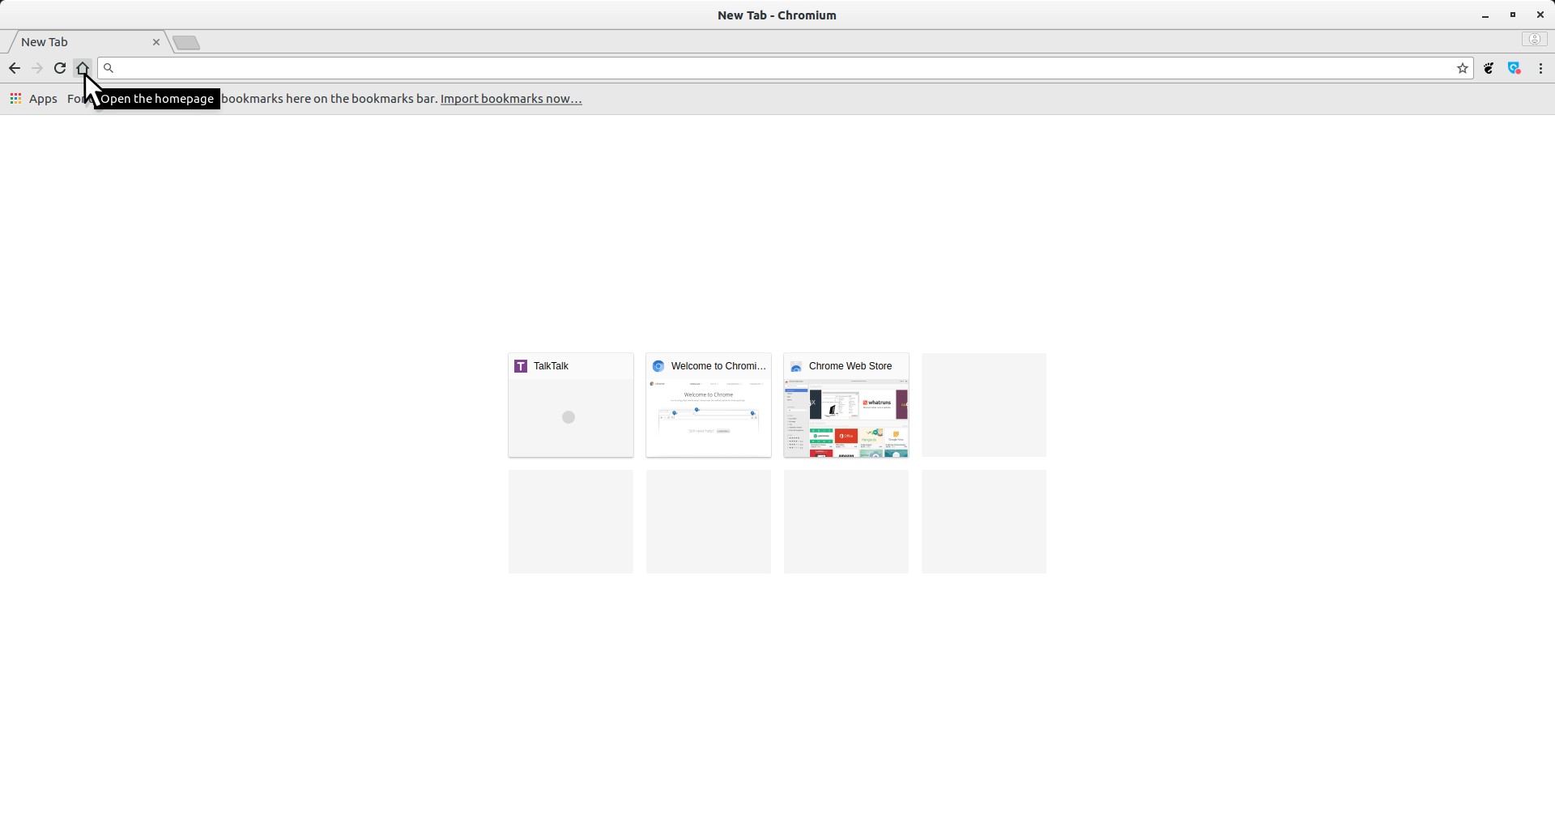Open the Welcome to Chromium tile
Viewport: 1555px width, 836px height.
point(709,406)
